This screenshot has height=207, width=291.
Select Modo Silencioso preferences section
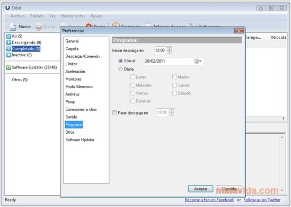[x=79, y=87]
